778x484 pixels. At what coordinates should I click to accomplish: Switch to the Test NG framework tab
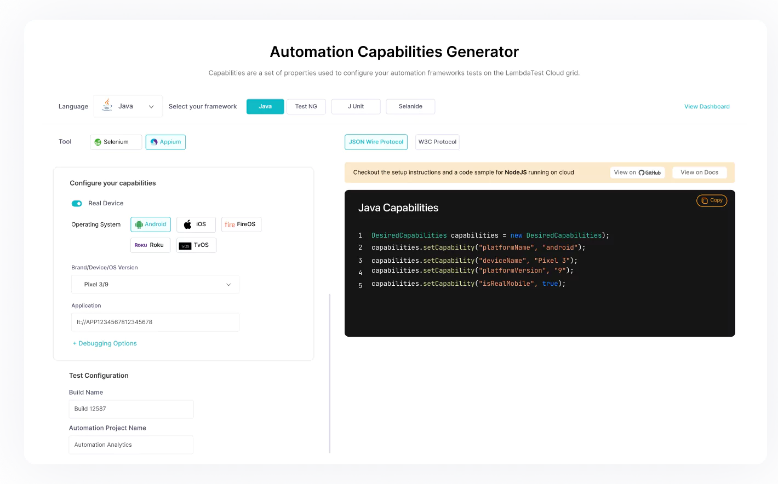point(306,106)
